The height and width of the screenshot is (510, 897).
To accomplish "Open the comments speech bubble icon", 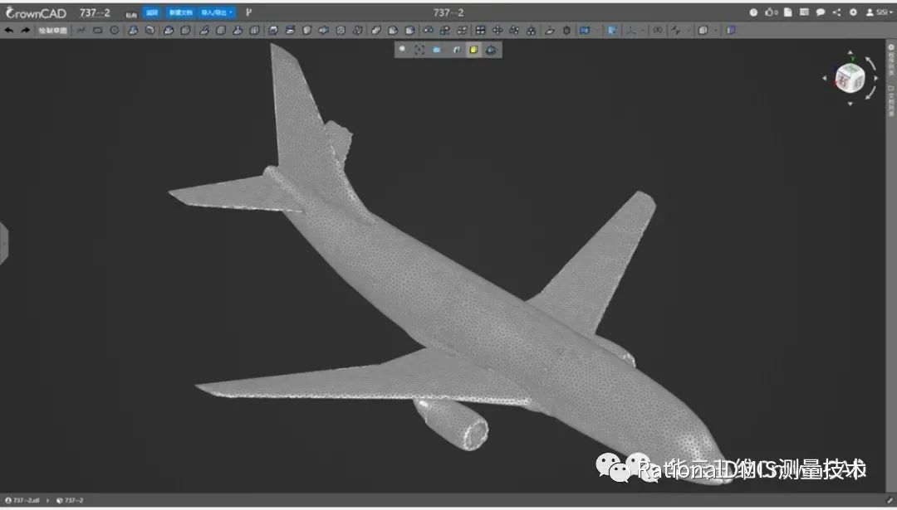I will pyautogui.click(x=820, y=12).
